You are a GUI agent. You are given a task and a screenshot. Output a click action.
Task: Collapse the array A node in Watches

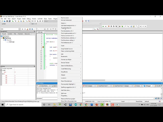pyautogui.click(x=3, y=74)
